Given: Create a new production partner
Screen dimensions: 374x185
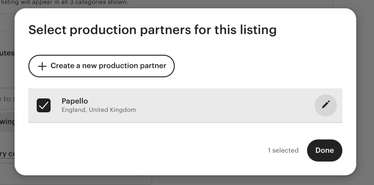Looking at the screenshot, I should 102,66.
